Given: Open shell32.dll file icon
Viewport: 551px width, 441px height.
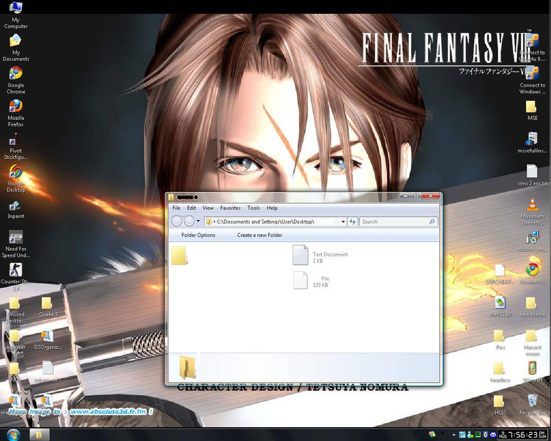Looking at the screenshot, I should click(x=500, y=306).
